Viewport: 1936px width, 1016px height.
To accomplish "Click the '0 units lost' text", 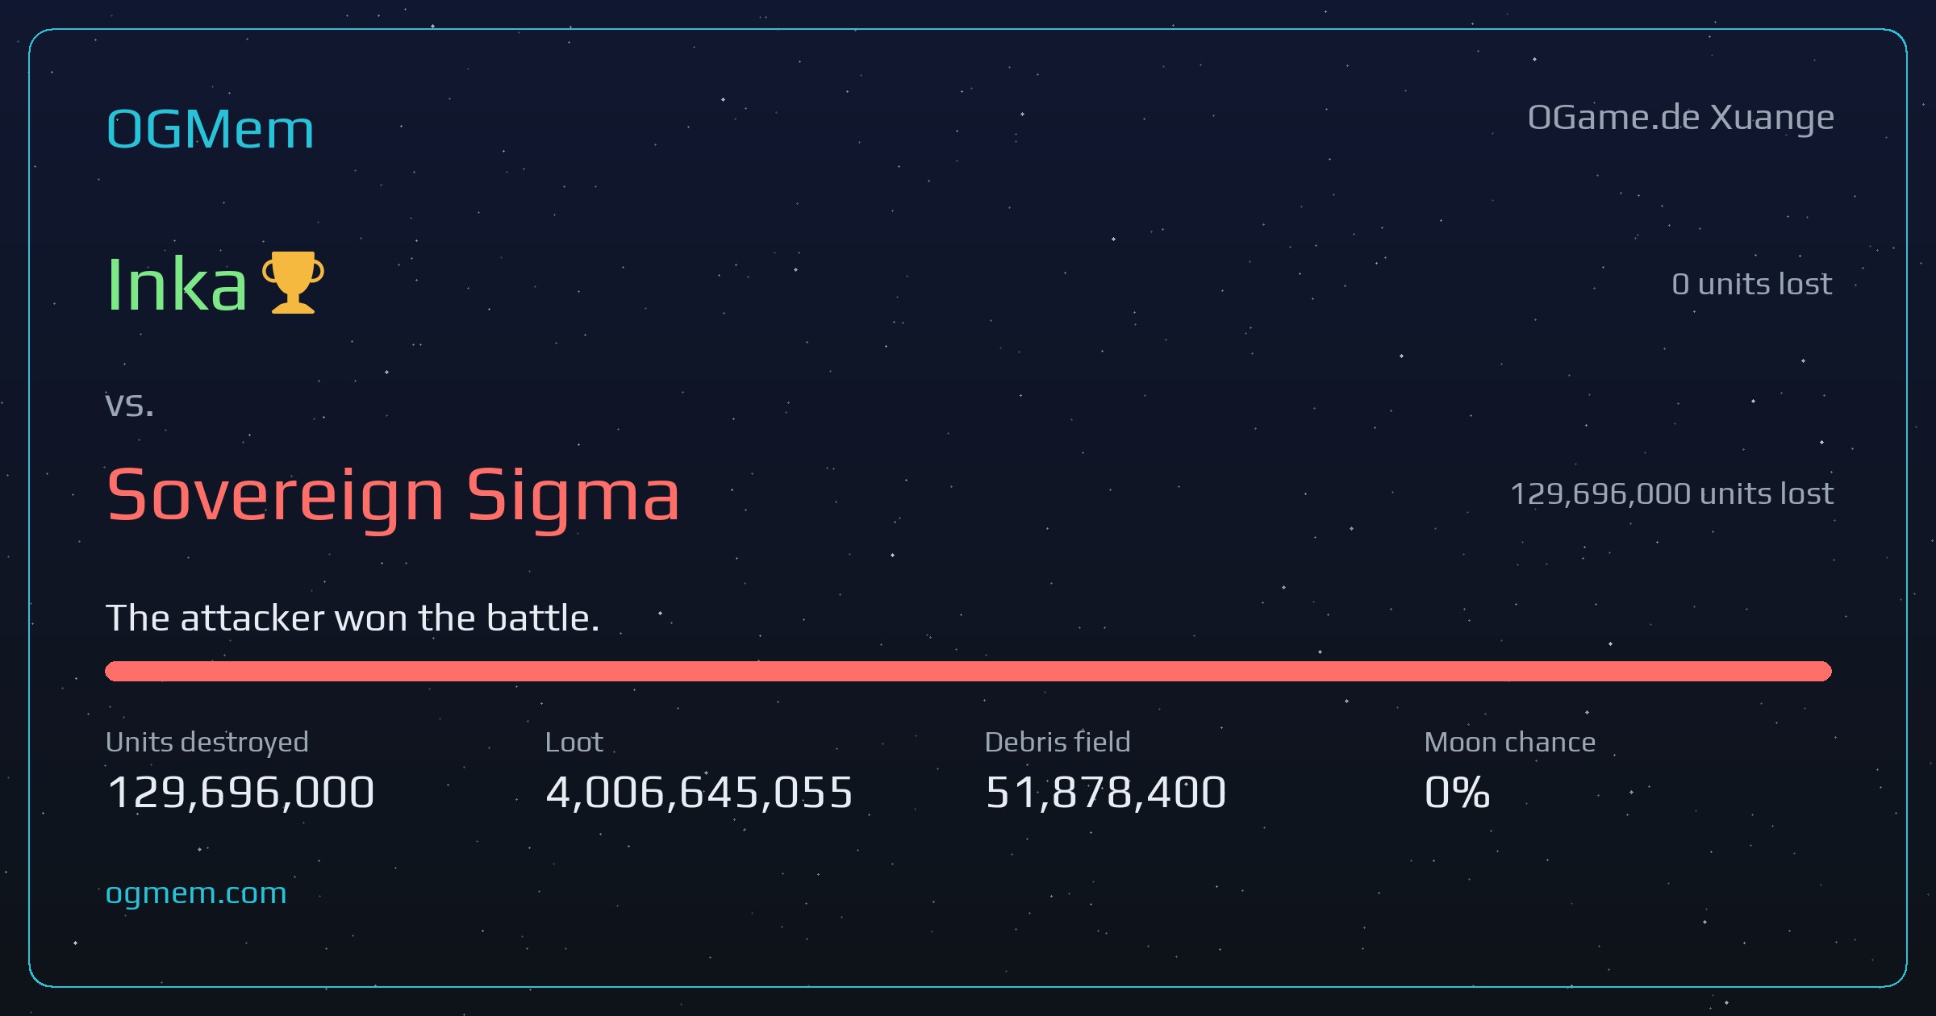I will pos(1752,284).
